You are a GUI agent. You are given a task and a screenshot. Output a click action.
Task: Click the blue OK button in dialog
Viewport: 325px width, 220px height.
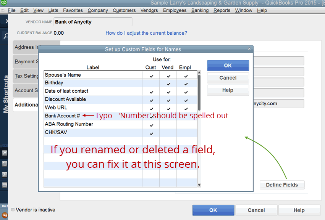[228, 66]
